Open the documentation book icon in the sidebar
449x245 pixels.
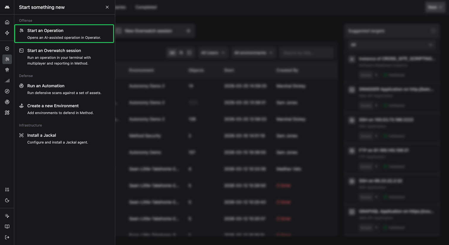click(7, 226)
